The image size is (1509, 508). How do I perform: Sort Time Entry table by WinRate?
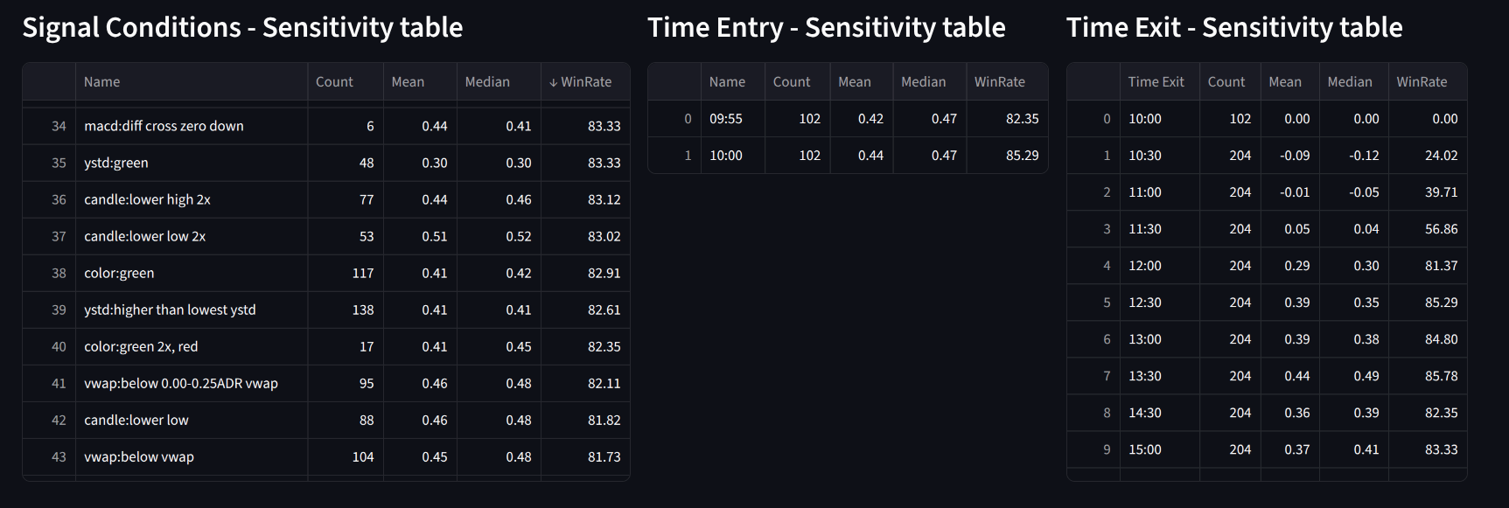tap(1000, 82)
